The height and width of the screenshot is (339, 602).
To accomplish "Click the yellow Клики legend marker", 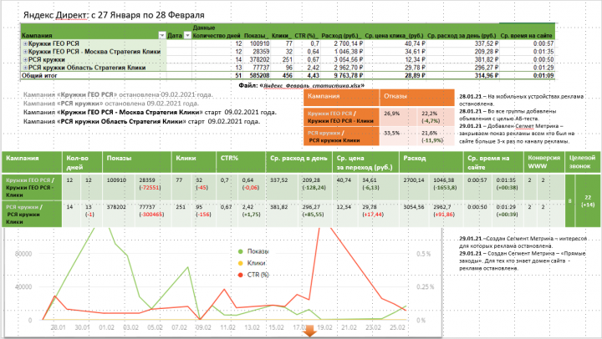I will pos(241,263).
